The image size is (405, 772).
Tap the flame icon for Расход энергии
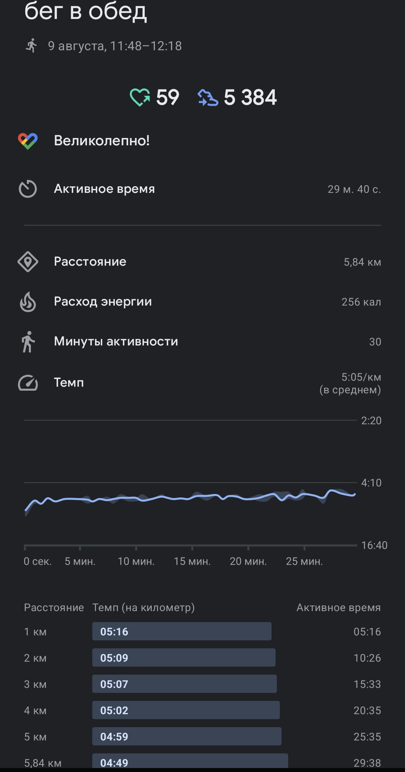(x=28, y=302)
